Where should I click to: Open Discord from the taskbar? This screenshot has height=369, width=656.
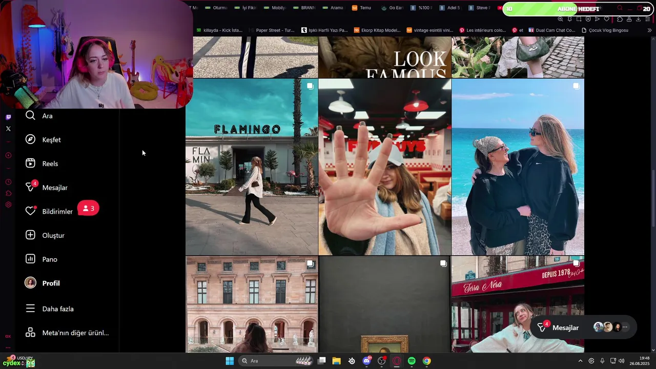tap(366, 361)
